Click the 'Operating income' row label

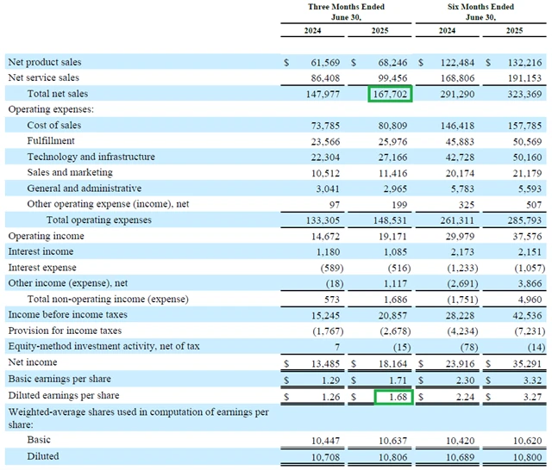tap(46, 236)
